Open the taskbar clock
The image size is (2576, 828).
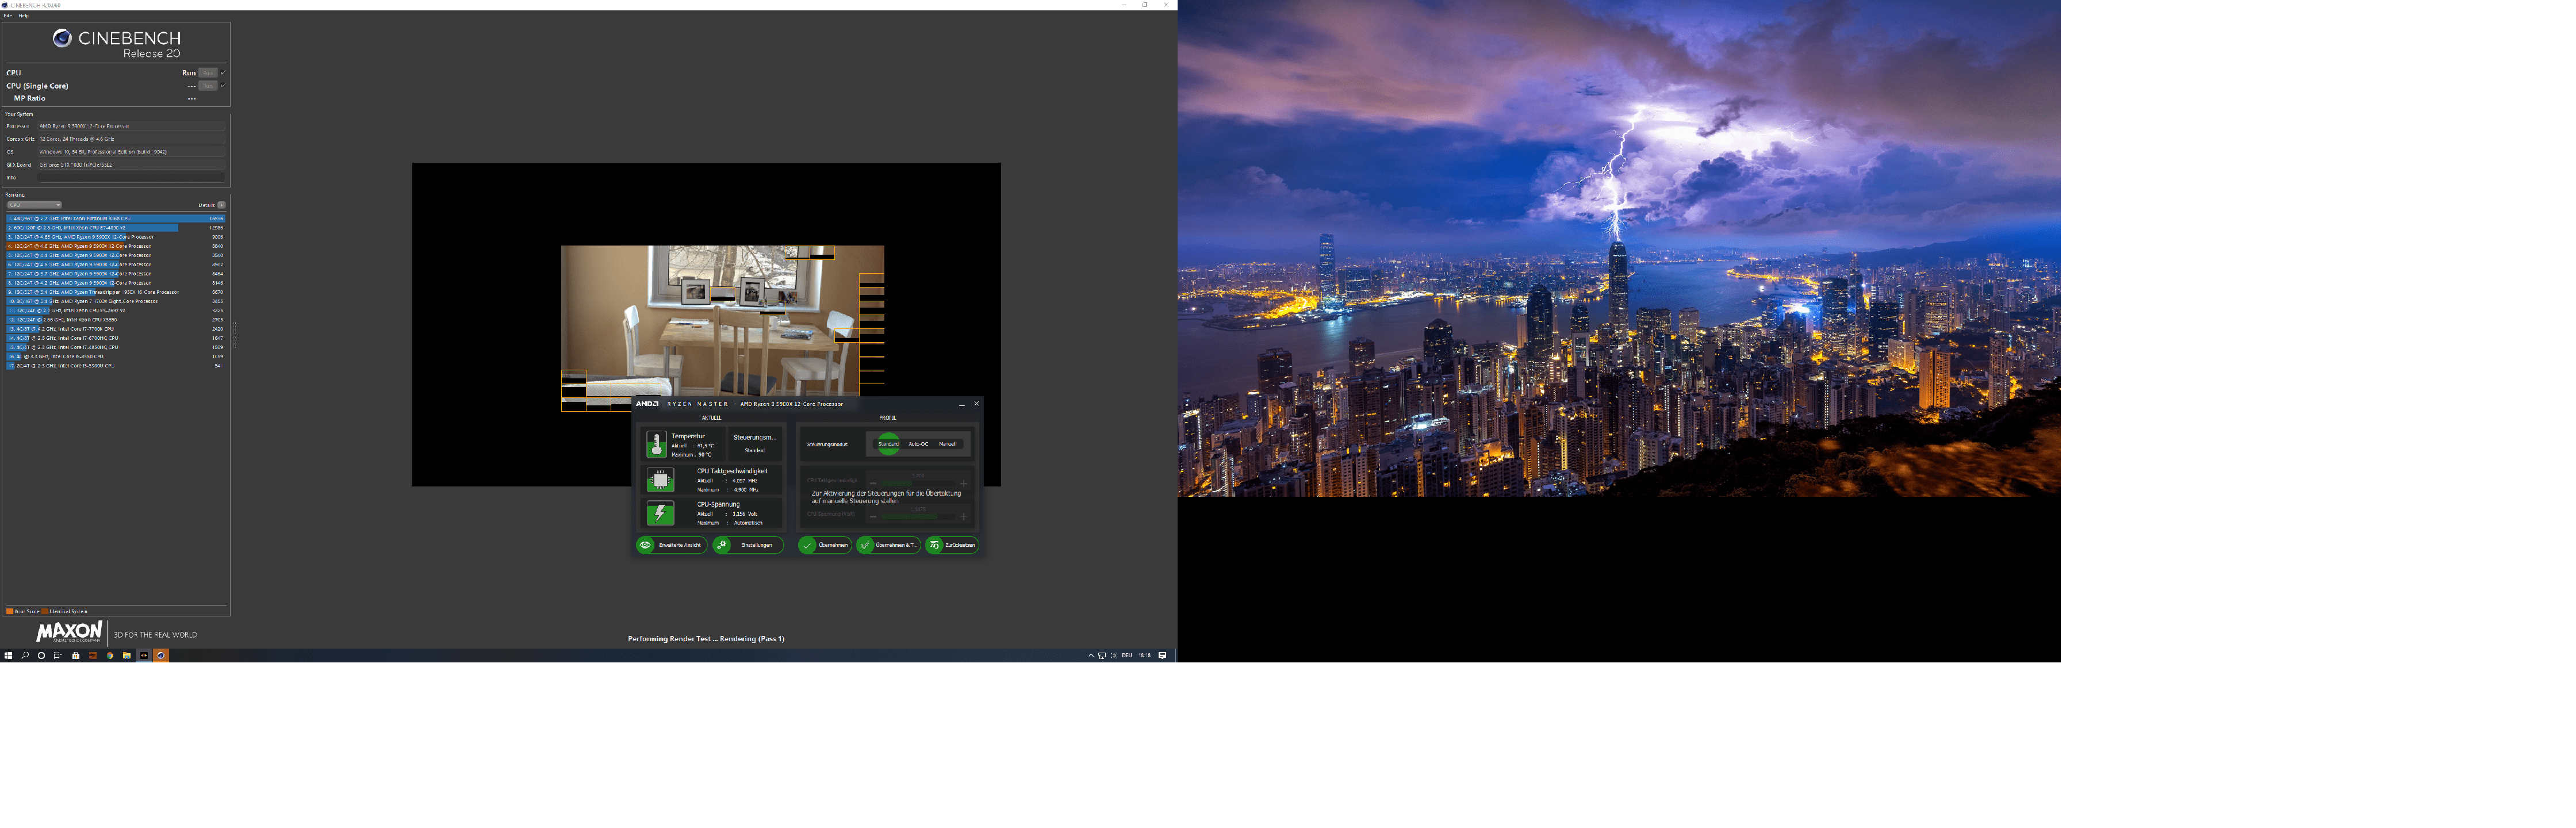coord(1144,656)
